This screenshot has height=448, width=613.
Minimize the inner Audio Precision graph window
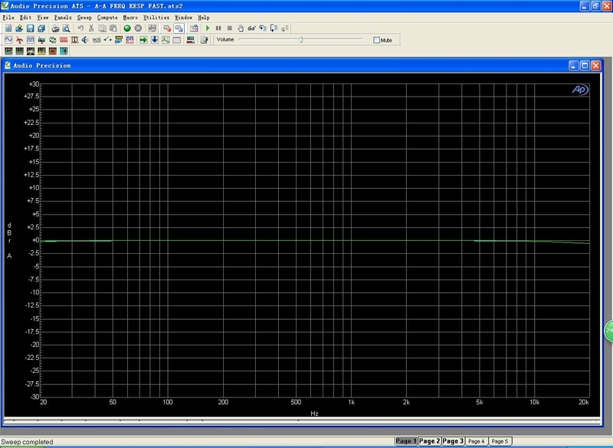pos(573,65)
